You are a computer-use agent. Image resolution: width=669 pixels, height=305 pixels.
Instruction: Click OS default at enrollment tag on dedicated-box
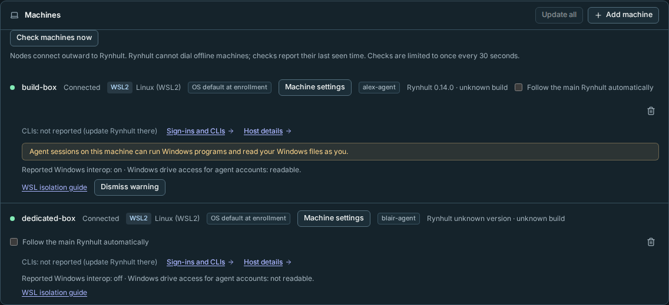[249, 219]
